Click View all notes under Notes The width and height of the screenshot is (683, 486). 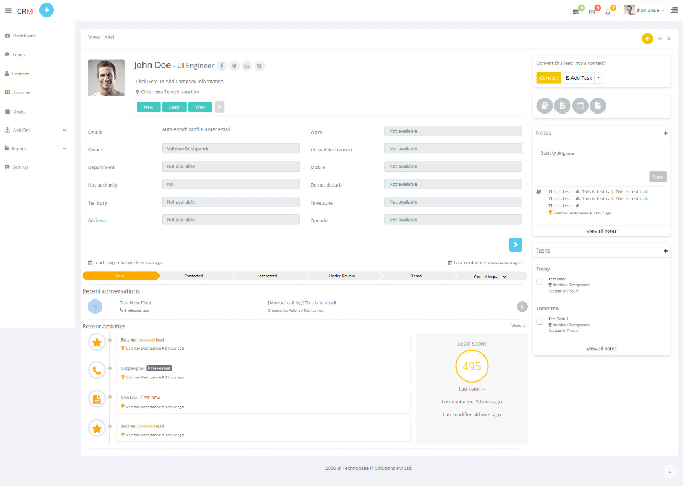pos(601,231)
